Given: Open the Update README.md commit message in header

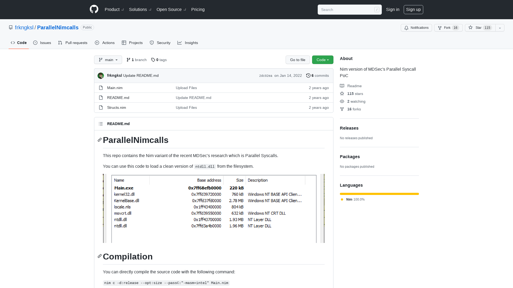Looking at the screenshot, I should 141,75.
